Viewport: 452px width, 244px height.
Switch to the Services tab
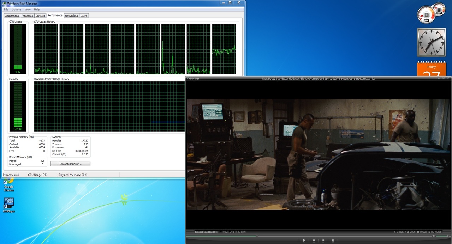pos(40,16)
